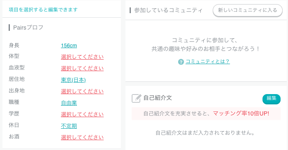Set birthplace with 選択してください link
Image resolution: width=288 pixels, height=150 pixels.
(82, 91)
